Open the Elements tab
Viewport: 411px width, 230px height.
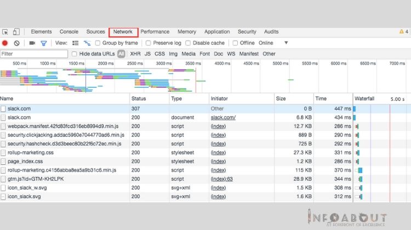coord(42,32)
